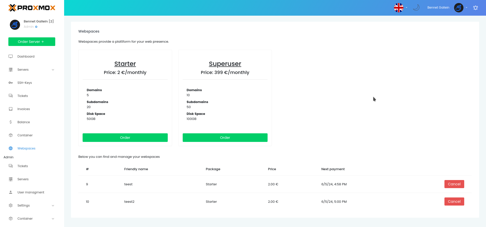Click Superuser price 399 €/monthly

pyautogui.click(x=225, y=72)
